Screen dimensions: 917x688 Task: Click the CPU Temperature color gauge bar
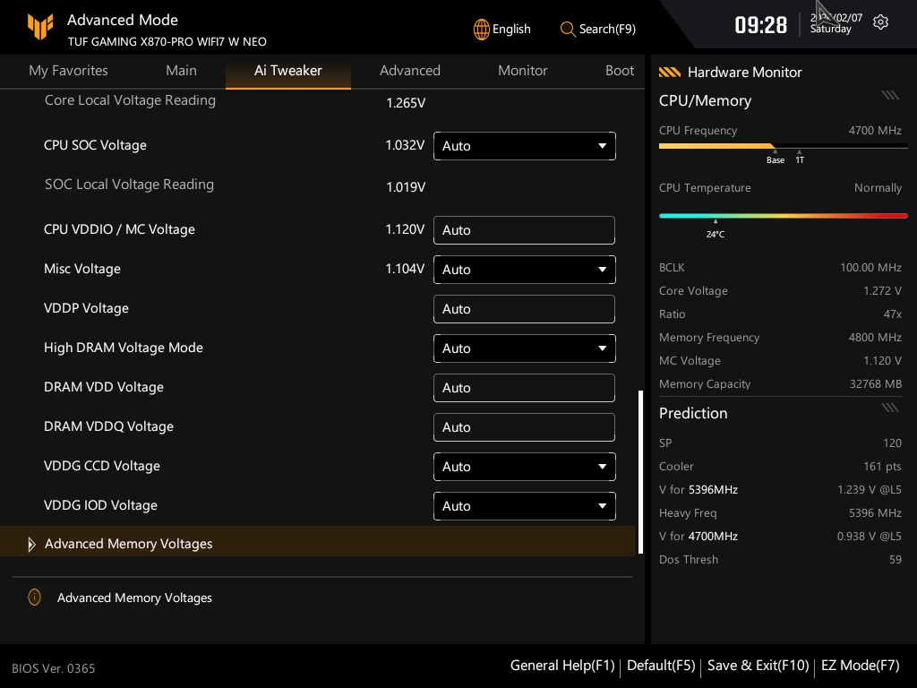783,216
